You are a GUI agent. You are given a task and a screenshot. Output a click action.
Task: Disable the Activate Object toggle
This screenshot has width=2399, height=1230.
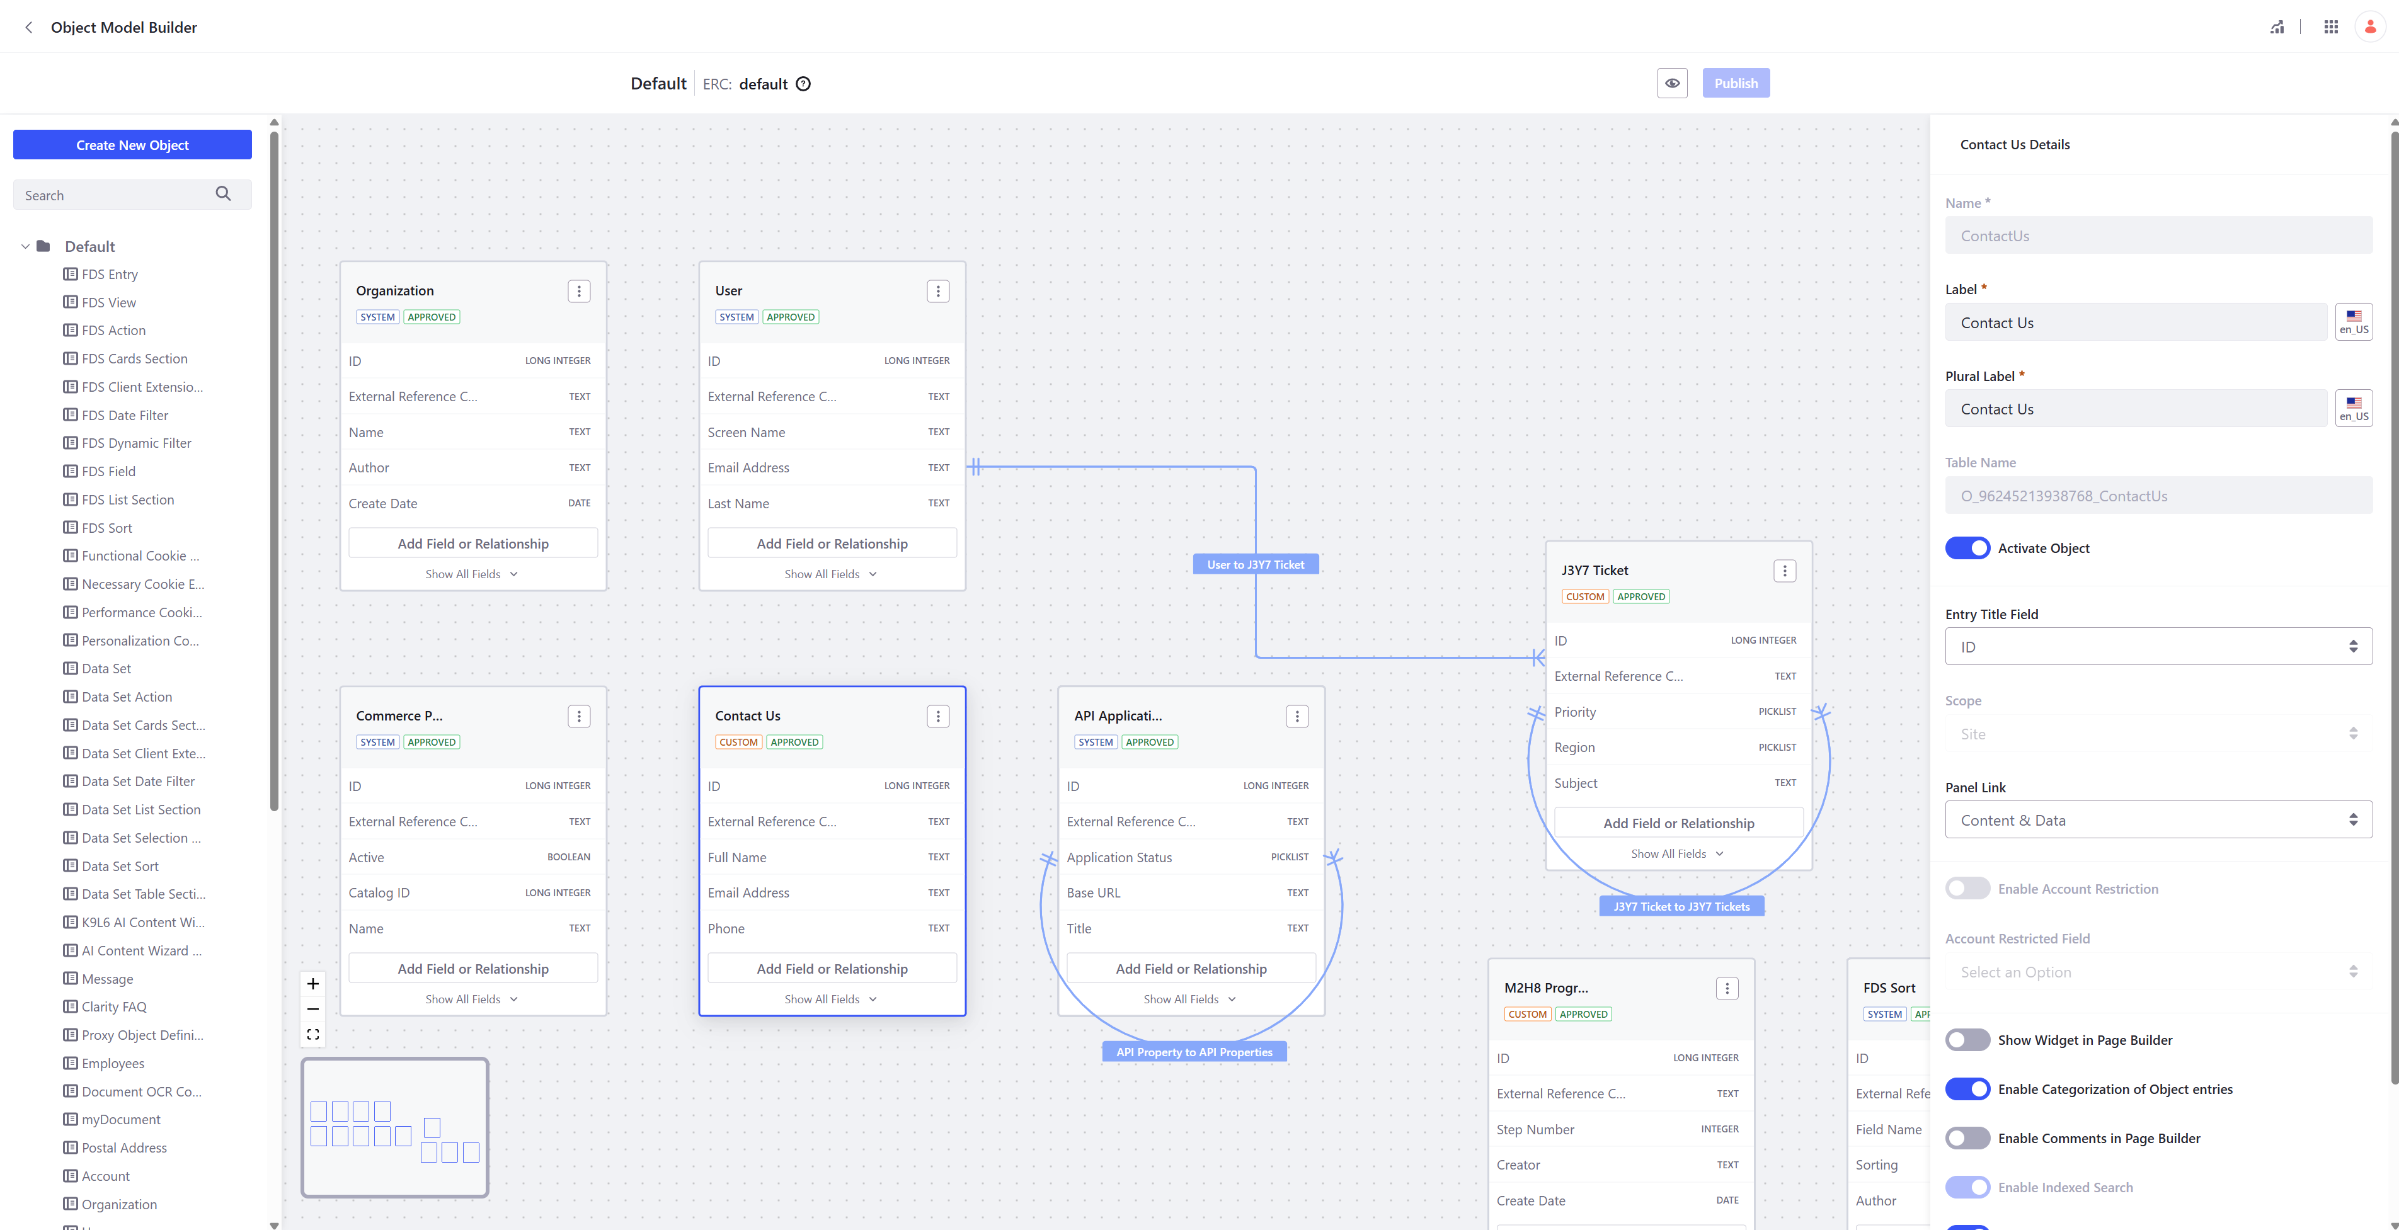[x=1967, y=549]
